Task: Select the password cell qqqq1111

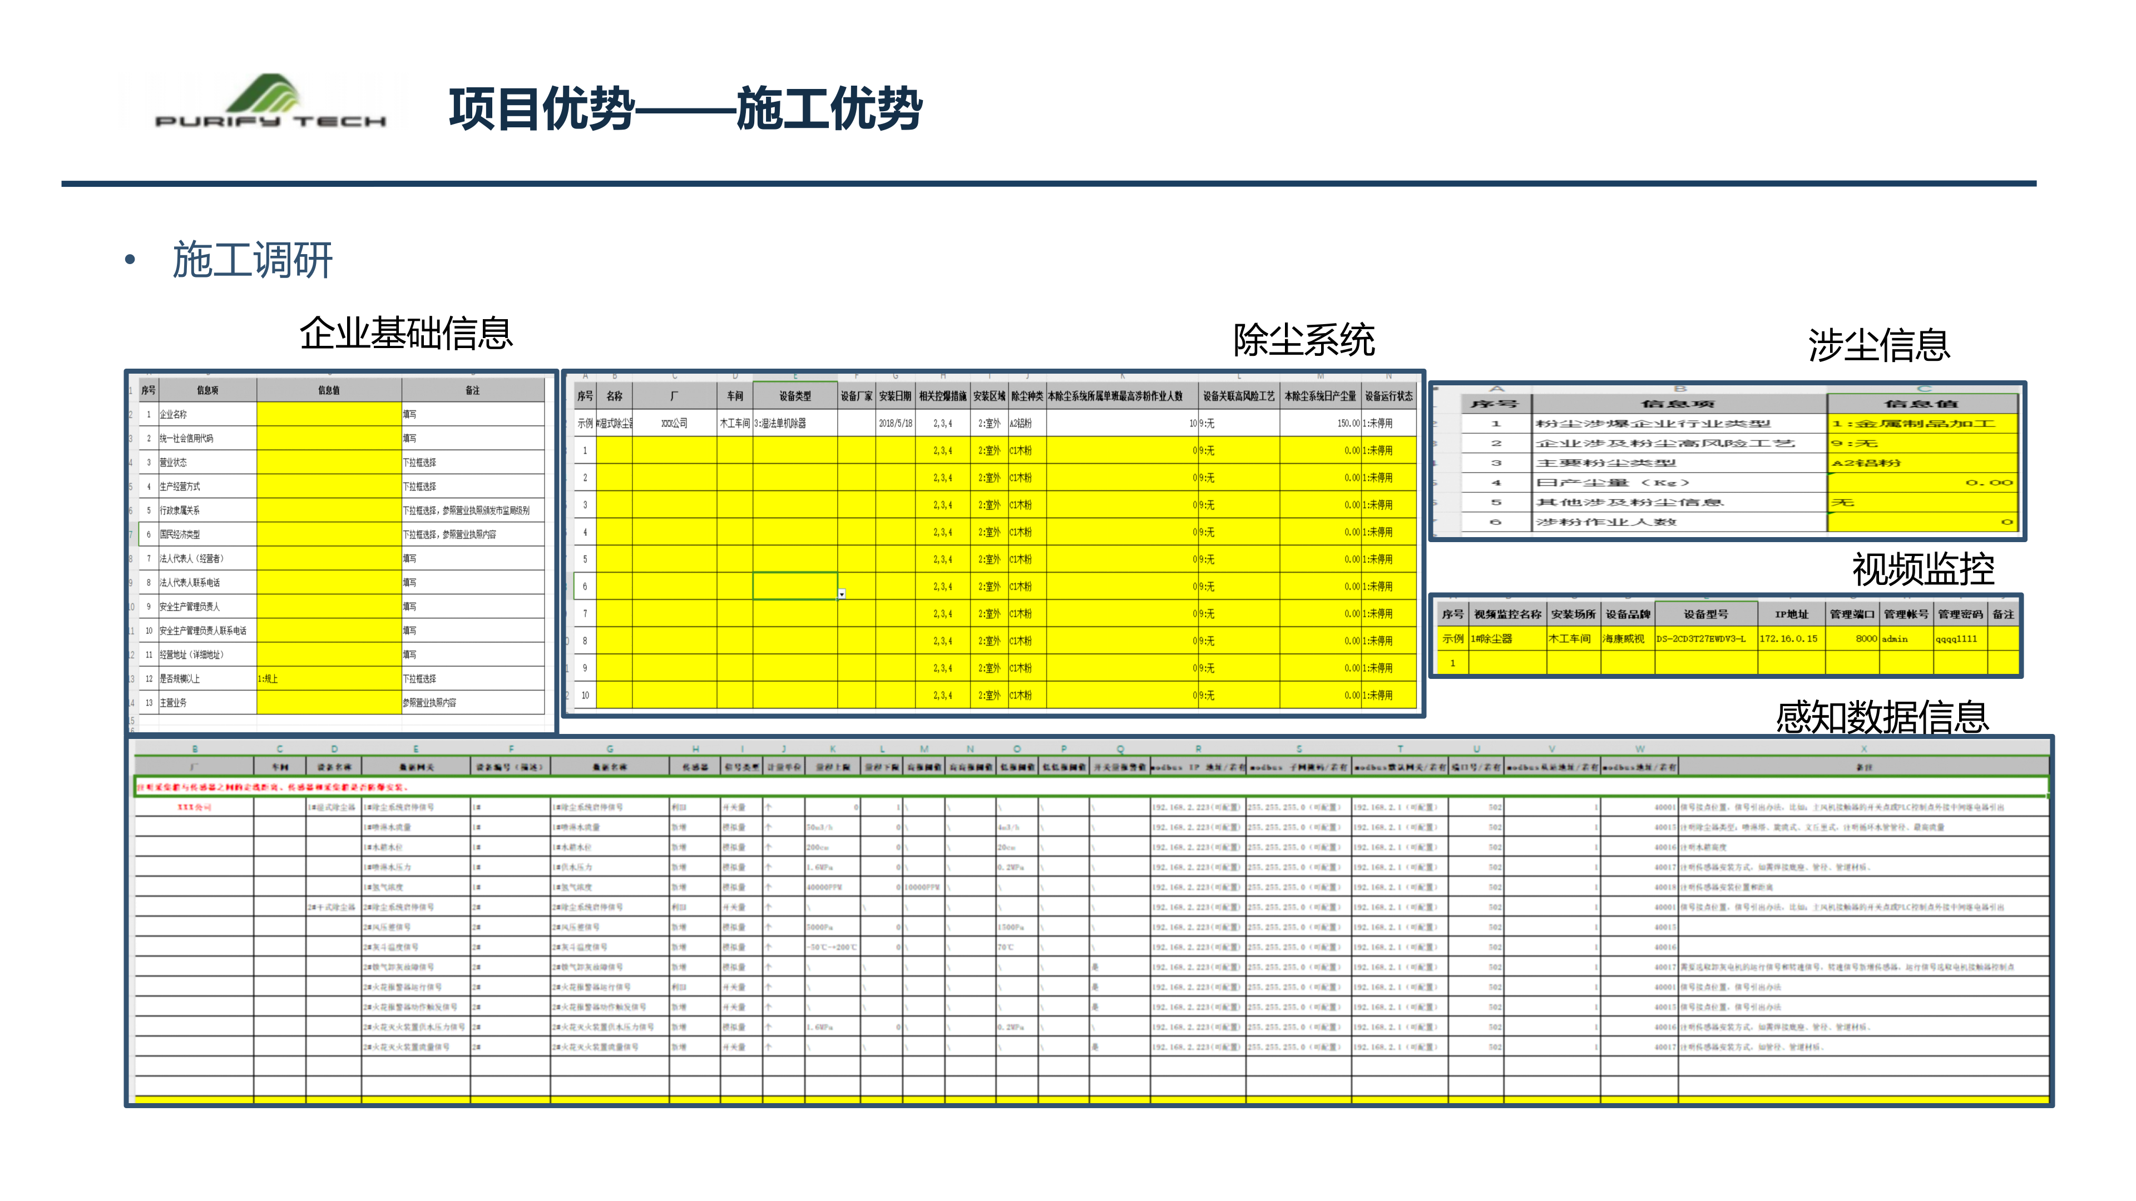Action: coord(1960,639)
